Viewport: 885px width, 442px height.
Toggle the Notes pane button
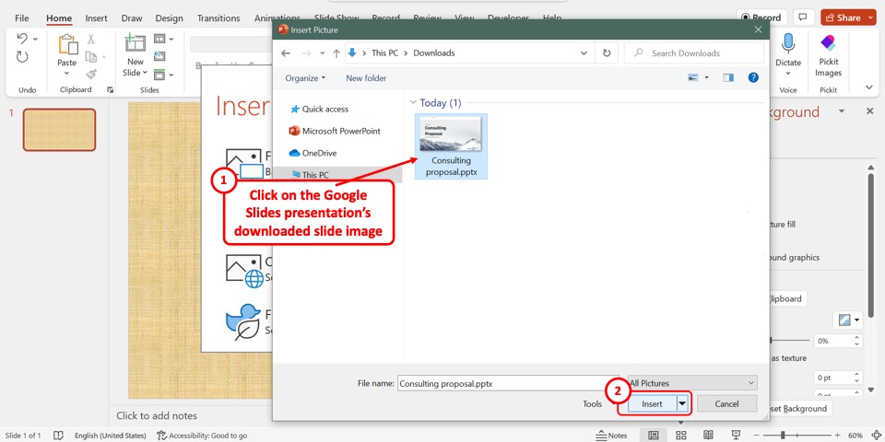[x=612, y=436]
